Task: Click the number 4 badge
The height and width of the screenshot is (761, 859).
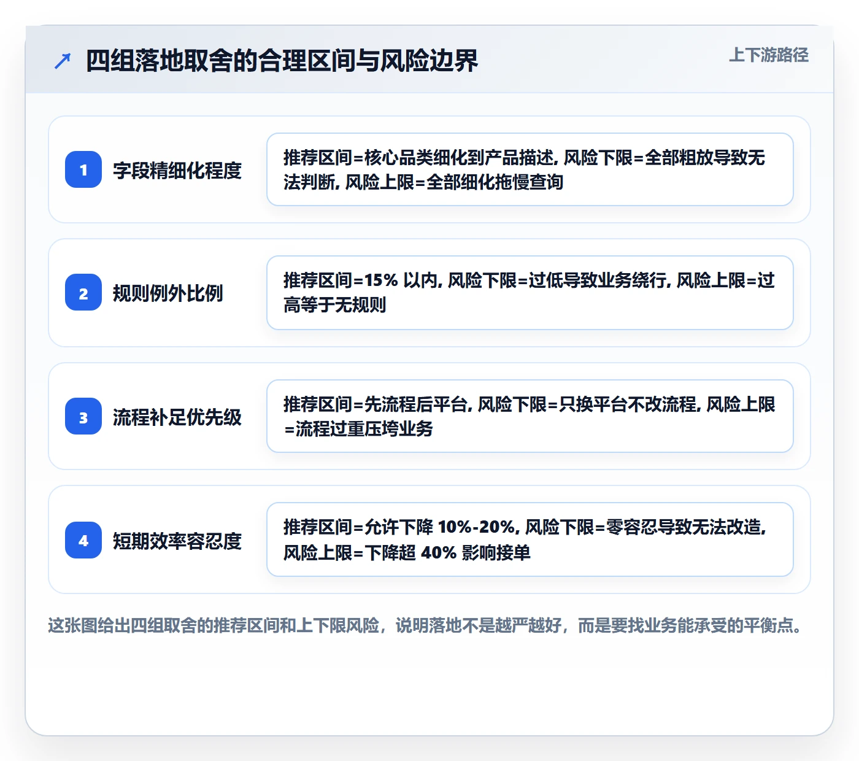Action: tap(83, 540)
